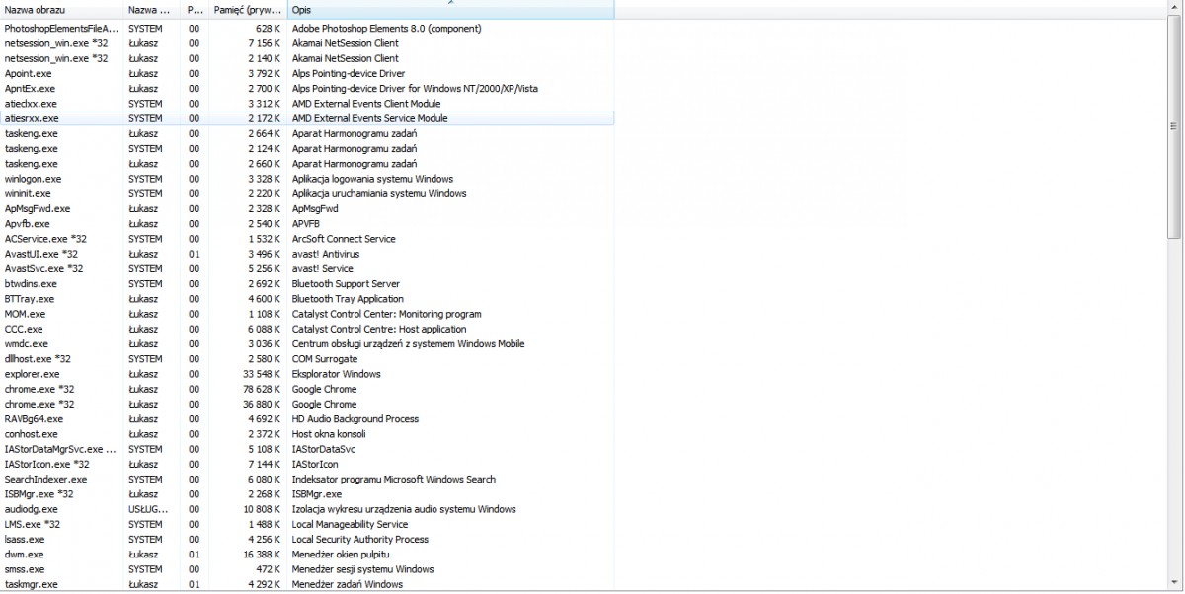
Task: Click the 16 388 K memory value
Action: coord(261,555)
